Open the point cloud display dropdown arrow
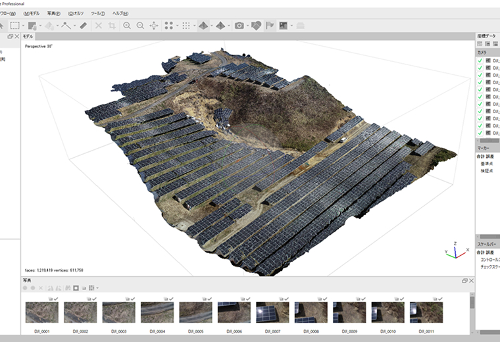Screen dimensions: 500x342 tap(178, 26)
